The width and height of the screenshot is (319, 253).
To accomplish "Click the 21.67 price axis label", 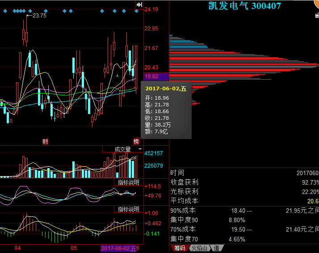I will (x=151, y=48).
